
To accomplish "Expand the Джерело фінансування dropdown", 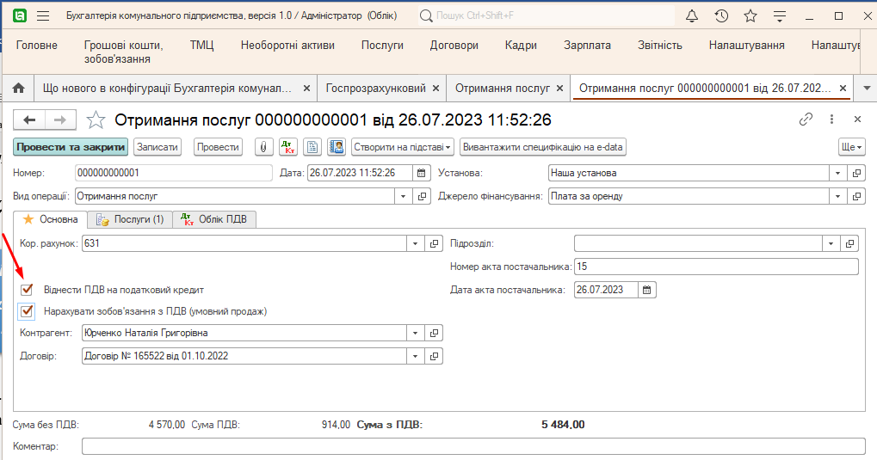I will (838, 196).
